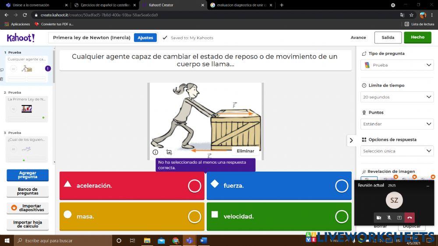The width and height of the screenshot is (438, 246).
Task: Click the crop image icon
Action: 169,152
